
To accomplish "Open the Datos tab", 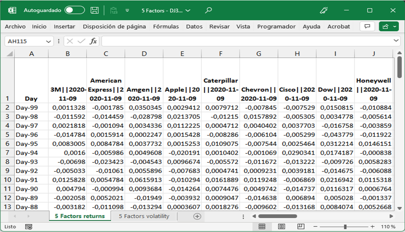I will (x=194, y=27).
